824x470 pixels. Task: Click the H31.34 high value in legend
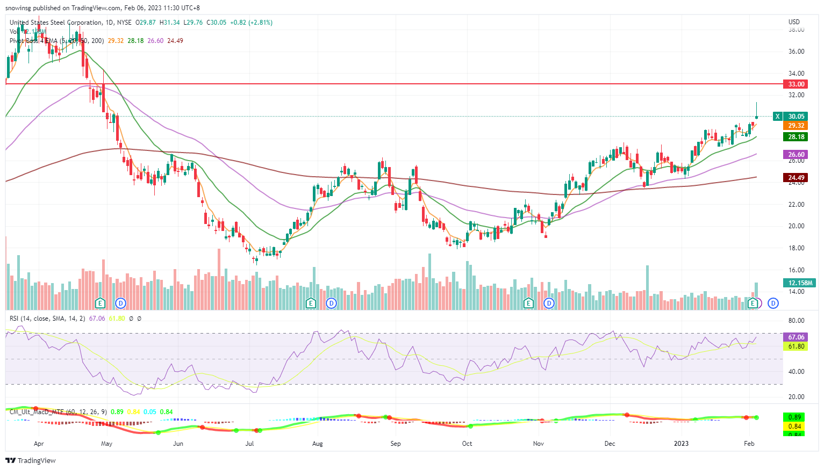(x=170, y=23)
